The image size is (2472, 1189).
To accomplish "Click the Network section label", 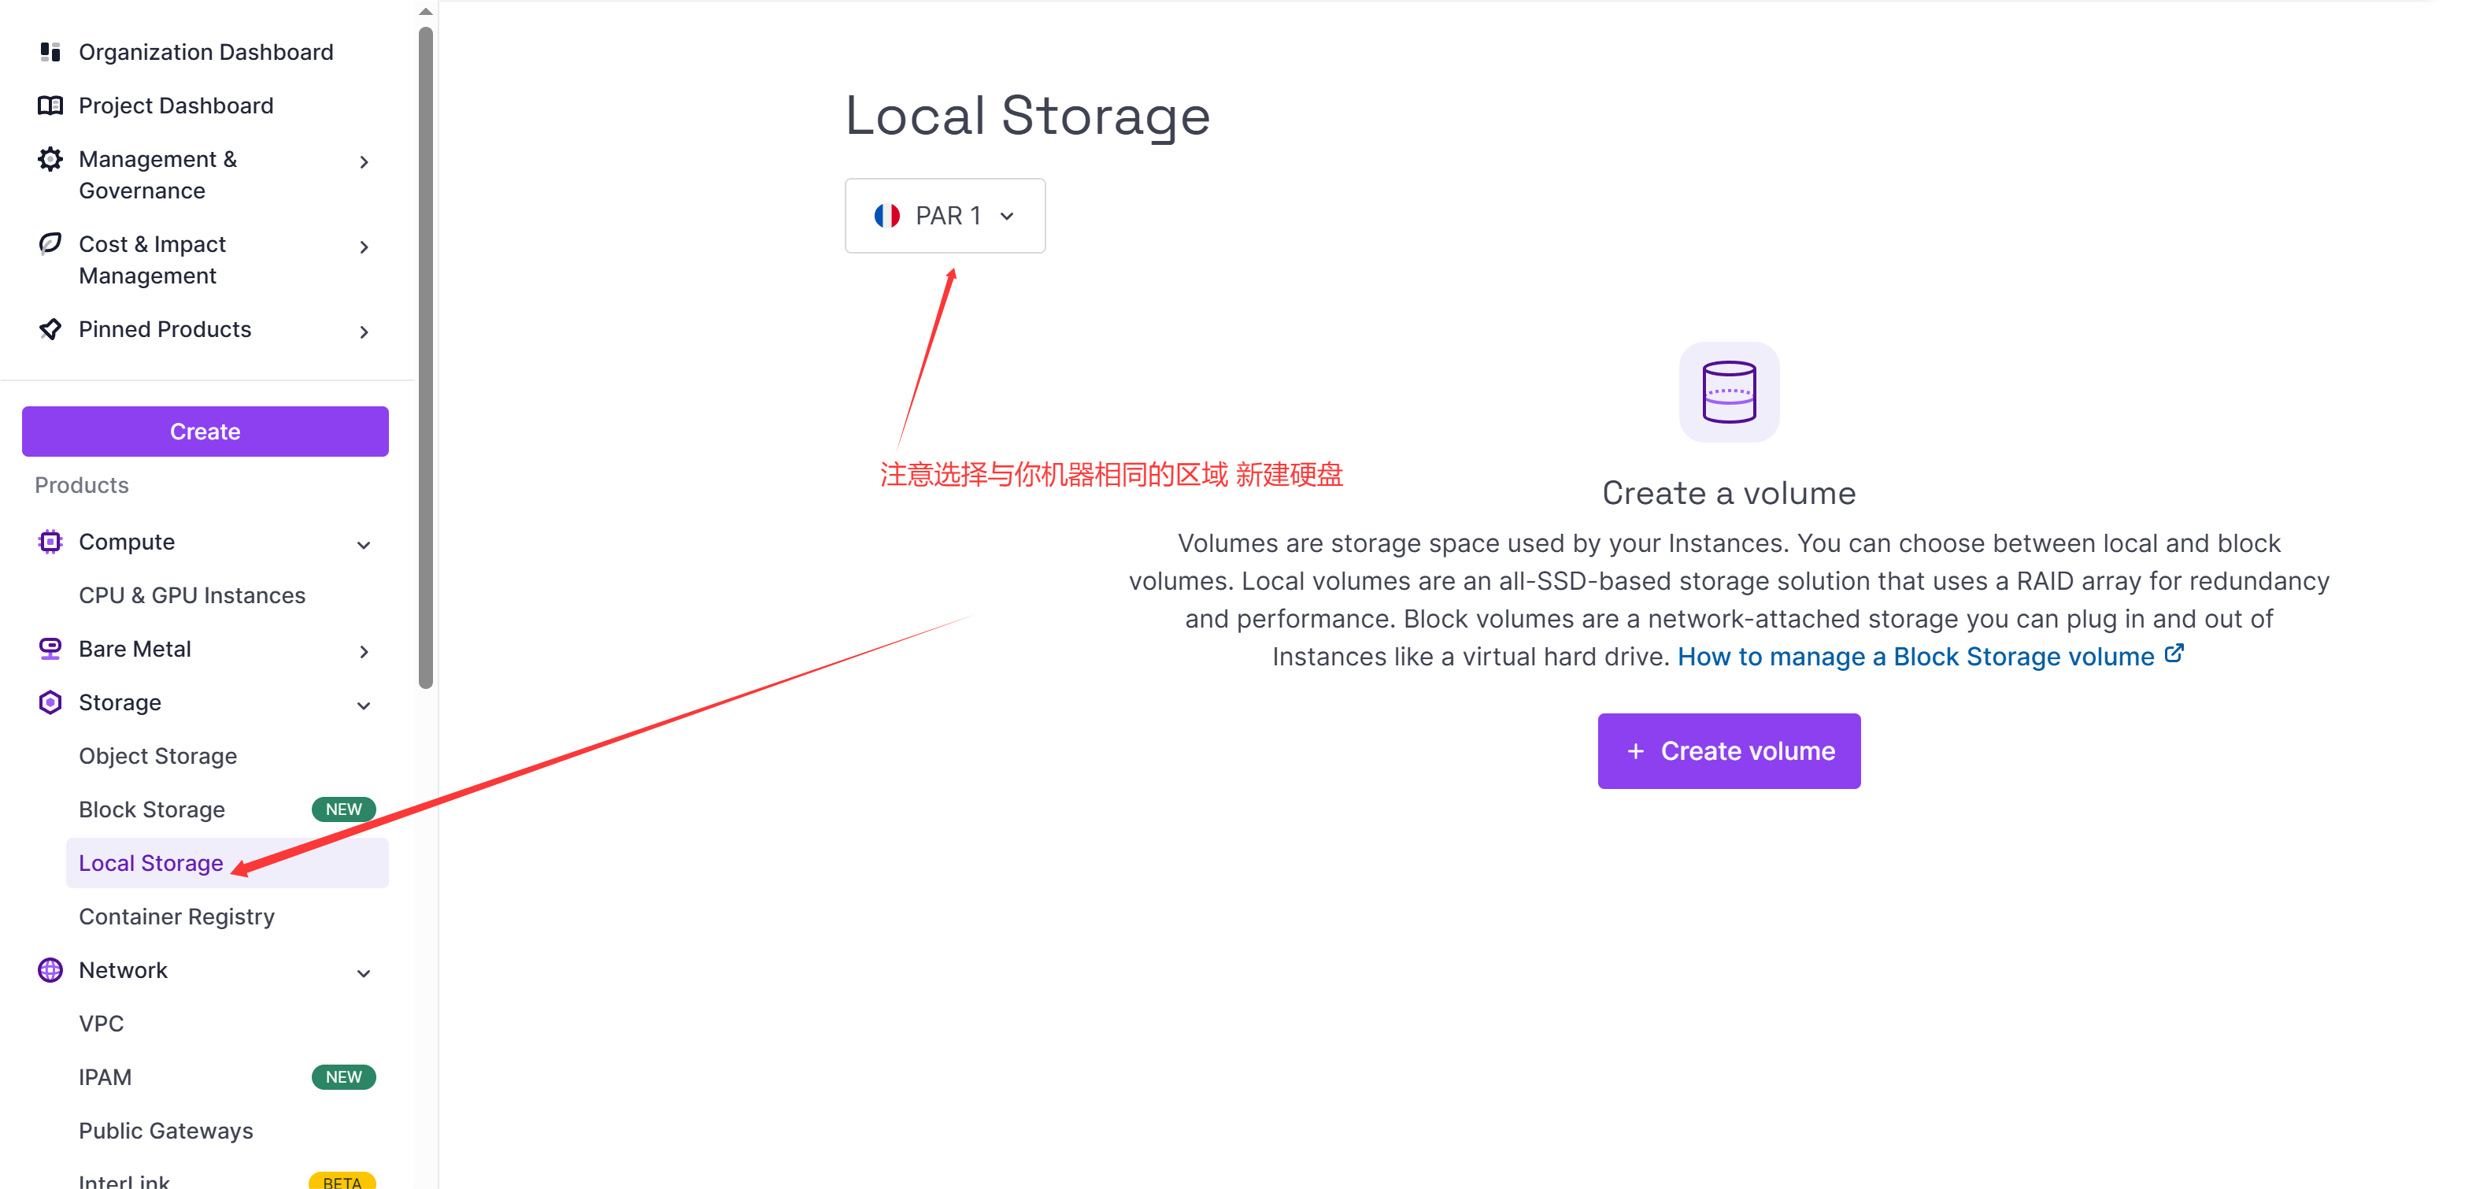I will (123, 970).
